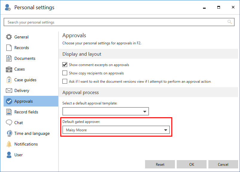Click the General gear icon in sidebar
This screenshot has width=240, height=172.
pos(9,37)
